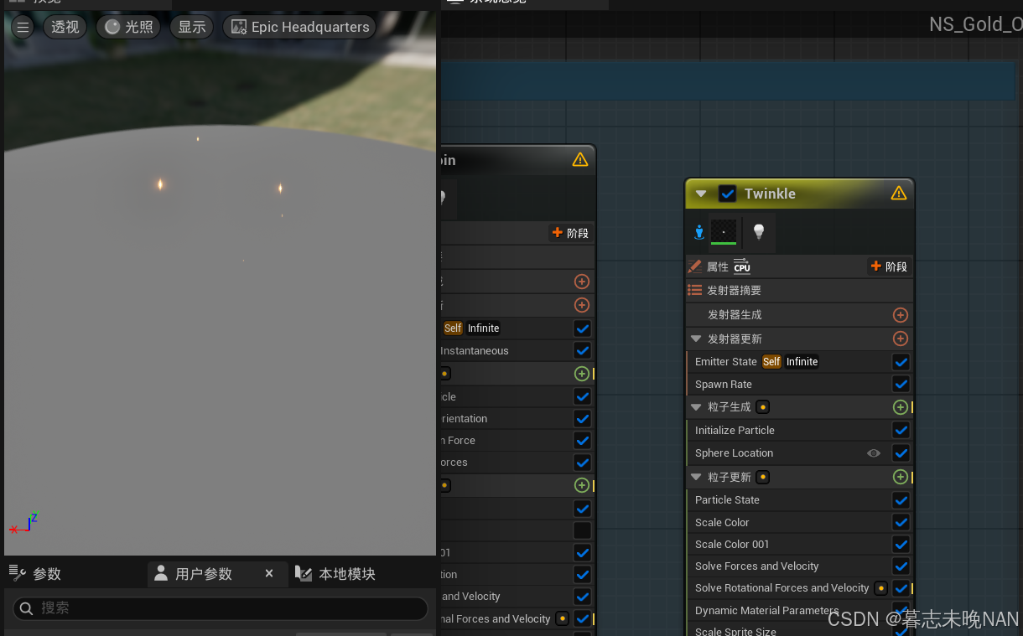Click warning icon on left Coin emitter
The height and width of the screenshot is (636, 1023).
580,159
